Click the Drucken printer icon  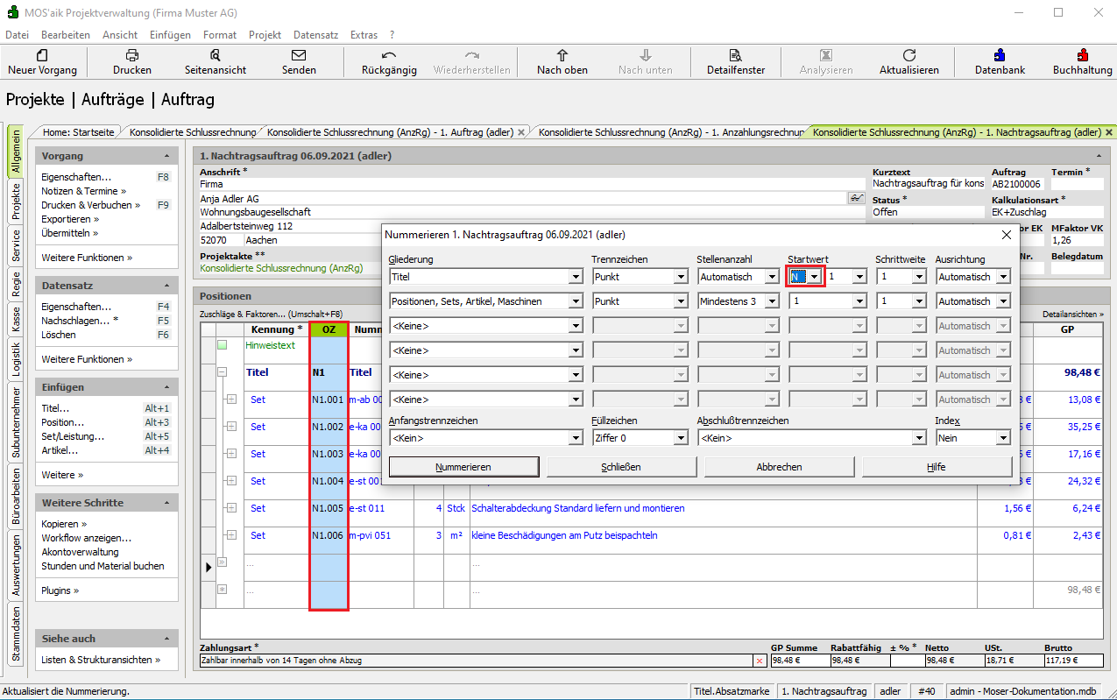[132, 55]
